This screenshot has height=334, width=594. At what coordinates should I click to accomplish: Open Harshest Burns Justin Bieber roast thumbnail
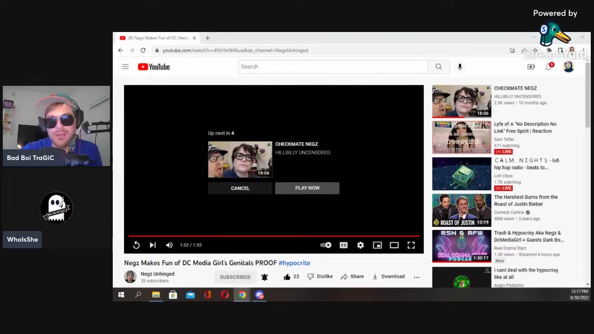[462, 210]
